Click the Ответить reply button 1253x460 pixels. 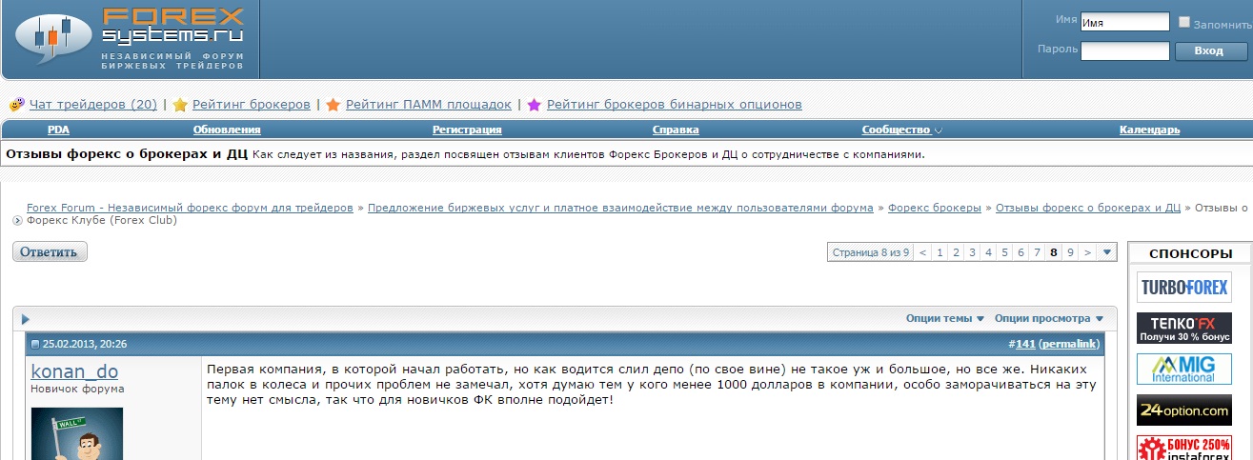(x=51, y=251)
